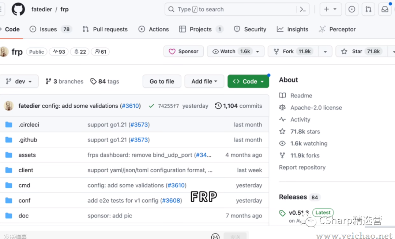This screenshot has height=239, width=395.
Task: Open commit hash 74255f7
Action: pos(168,106)
